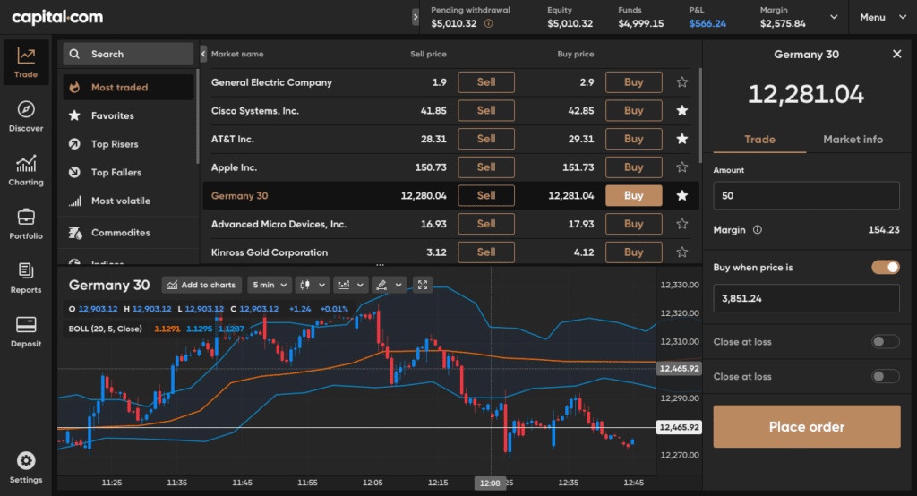This screenshot has height=496, width=917.
Task: Open the 5 min timeframe dropdown
Action: coord(269,285)
